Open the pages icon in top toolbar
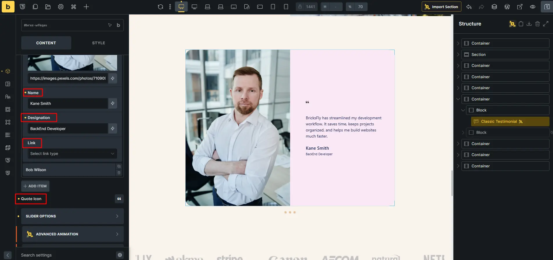The height and width of the screenshot is (260, 553). [35, 7]
